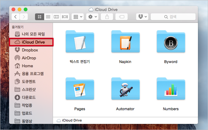Click the 즐겨찾기 sidebar section header
Image resolution: width=208 pixels, height=130 pixels.
[x=18, y=27]
